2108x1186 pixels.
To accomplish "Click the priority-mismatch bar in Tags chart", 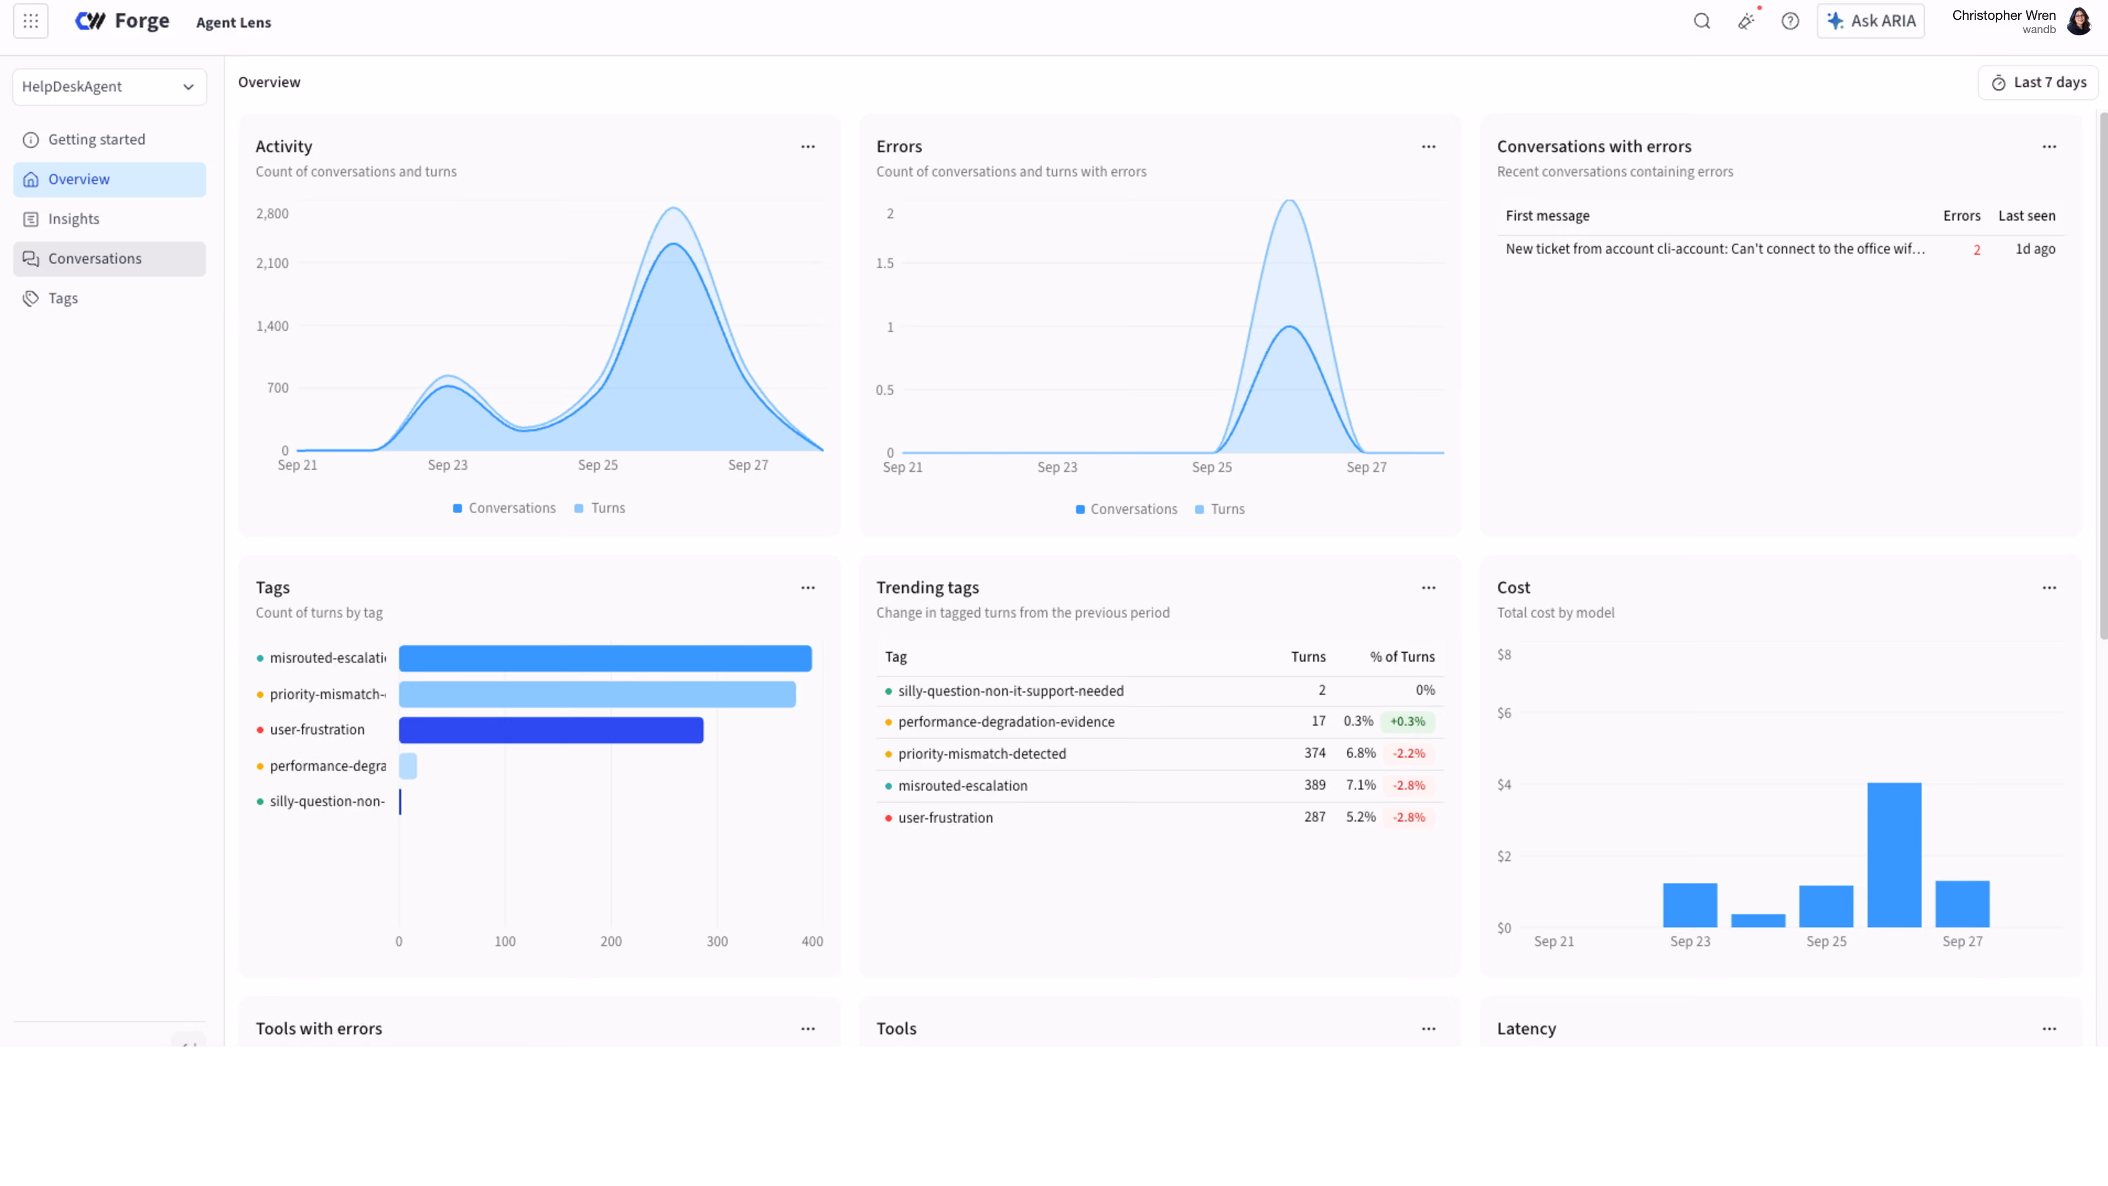I will click(x=598, y=695).
